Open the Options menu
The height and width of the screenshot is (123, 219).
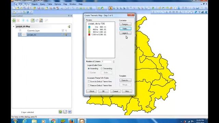pos(57,4)
